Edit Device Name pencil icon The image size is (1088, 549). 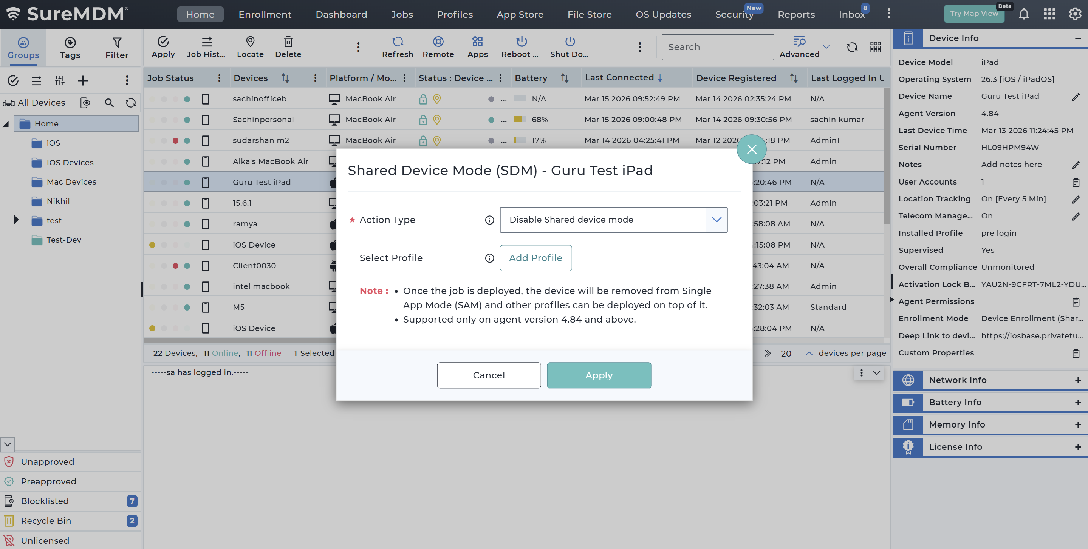pos(1075,97)
